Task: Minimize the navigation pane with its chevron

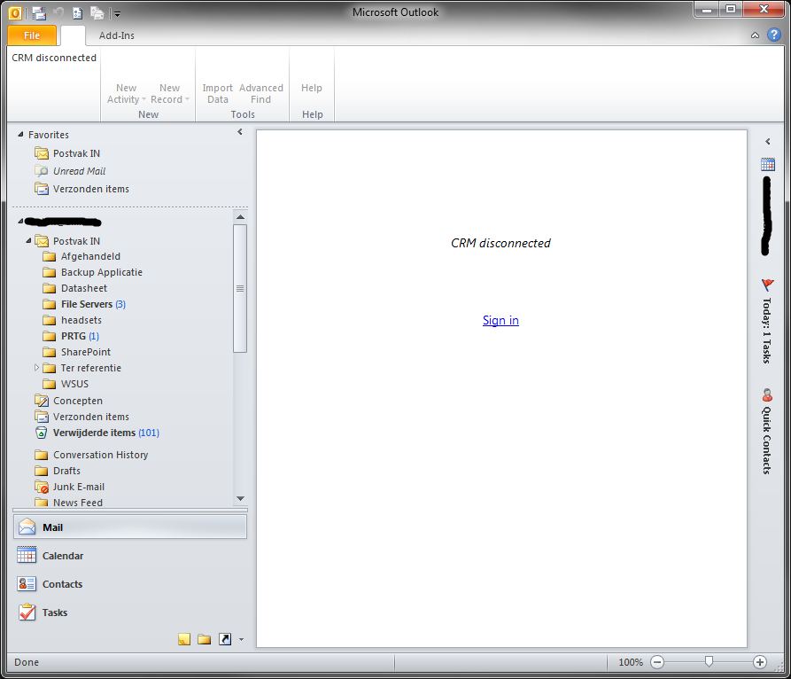Action: click(x=240, y=132)
